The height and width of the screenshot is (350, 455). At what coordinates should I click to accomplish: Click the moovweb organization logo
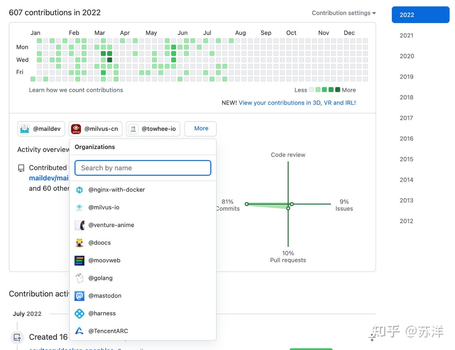[79, 260]
